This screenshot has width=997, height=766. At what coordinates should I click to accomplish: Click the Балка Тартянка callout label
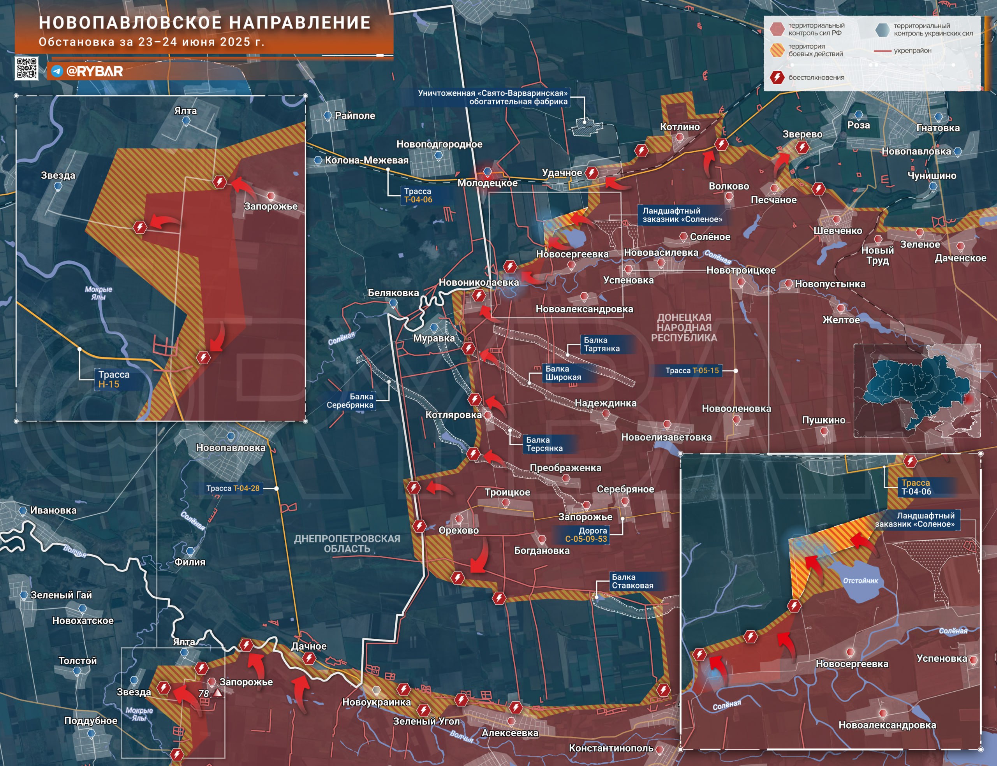point(602,344)
